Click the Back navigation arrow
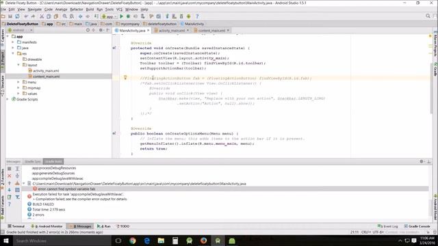Screen dimensions: 438x246 [x=81, y=16]
